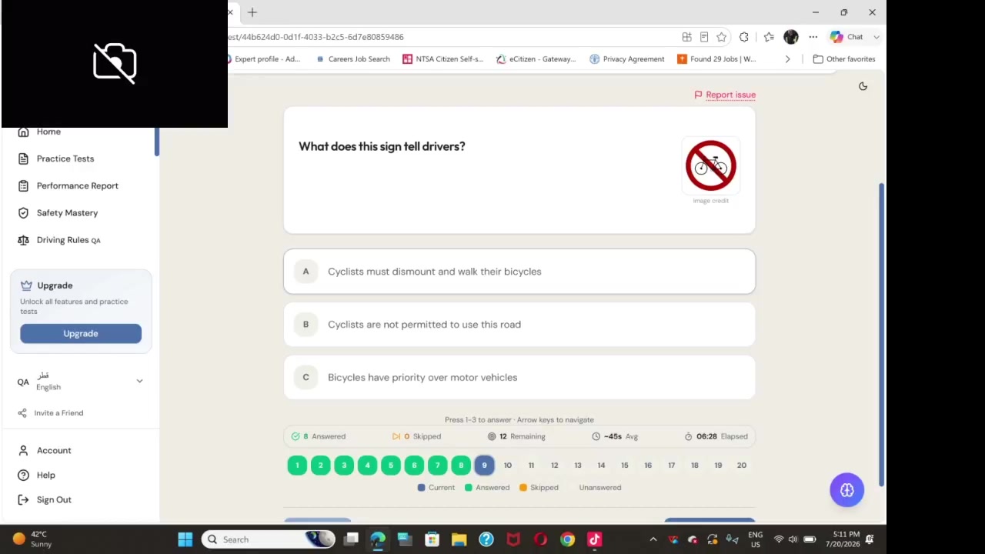Click the Sign Out icon
The height and width of the screenshot is (554, 985).
click(23, 499)
